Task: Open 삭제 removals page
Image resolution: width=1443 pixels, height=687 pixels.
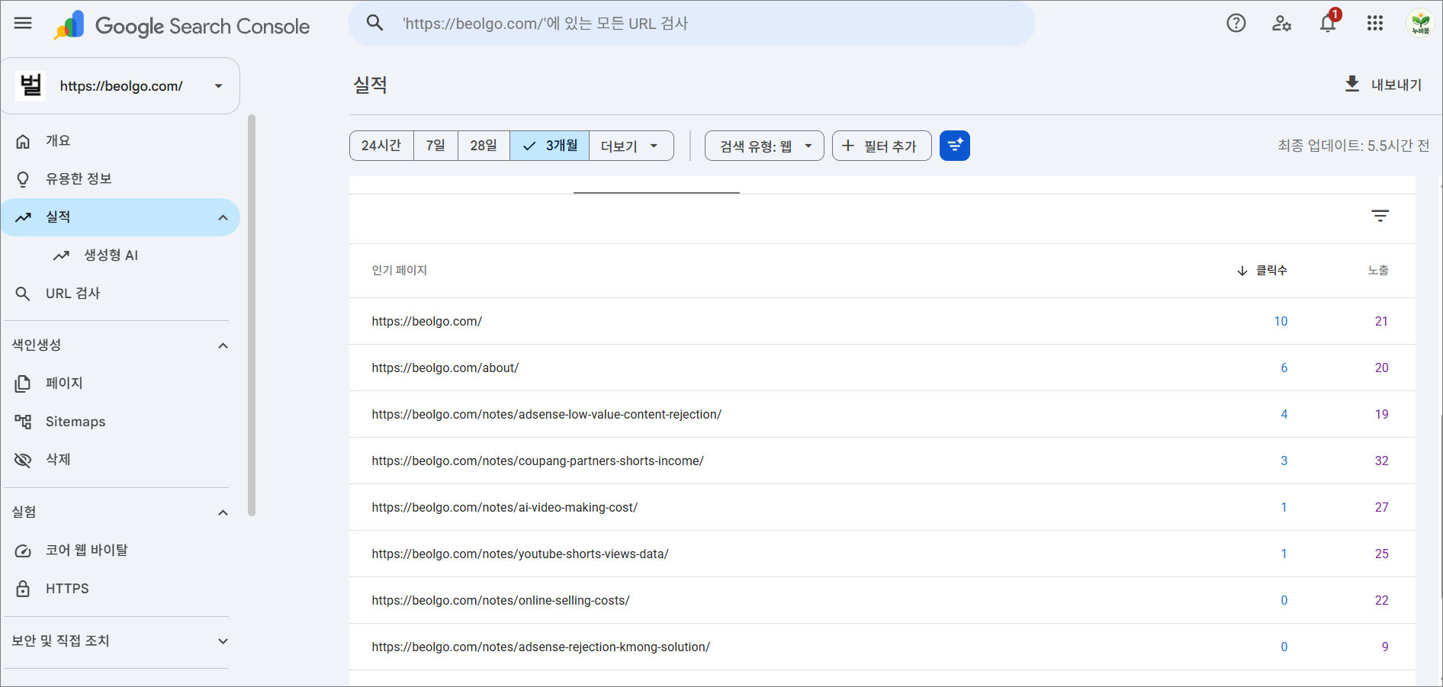Action: [121, 460]
